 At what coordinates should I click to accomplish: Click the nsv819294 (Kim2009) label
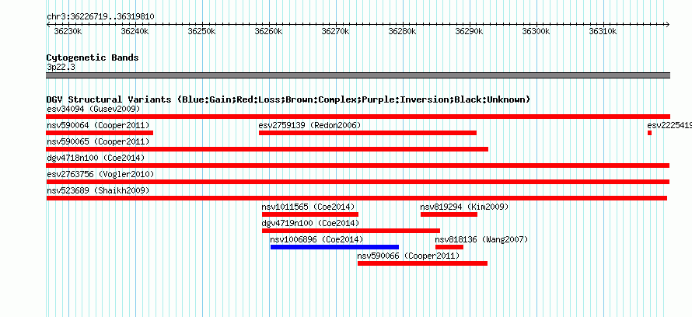point(464,207)
